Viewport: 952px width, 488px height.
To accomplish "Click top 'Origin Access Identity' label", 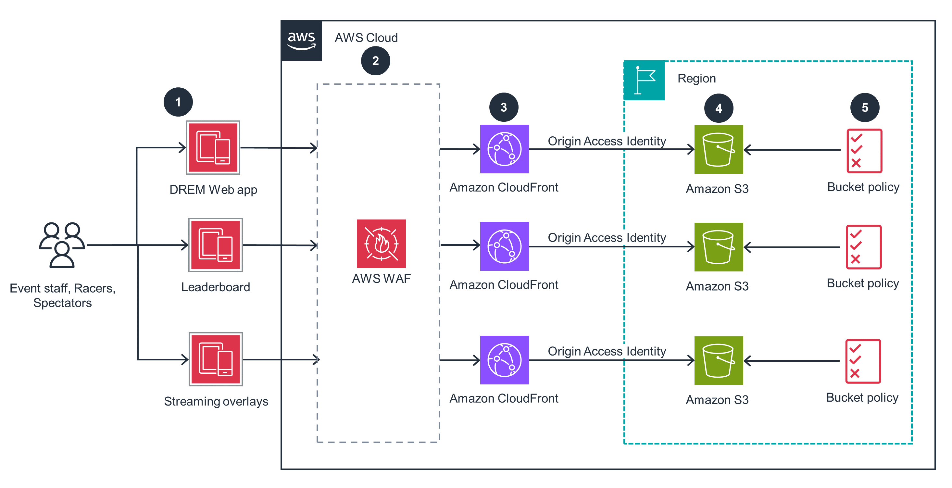I will [607, 141].
